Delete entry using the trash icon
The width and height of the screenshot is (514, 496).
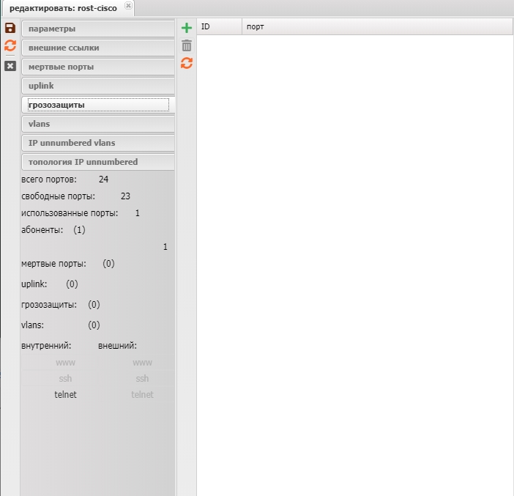187,45
